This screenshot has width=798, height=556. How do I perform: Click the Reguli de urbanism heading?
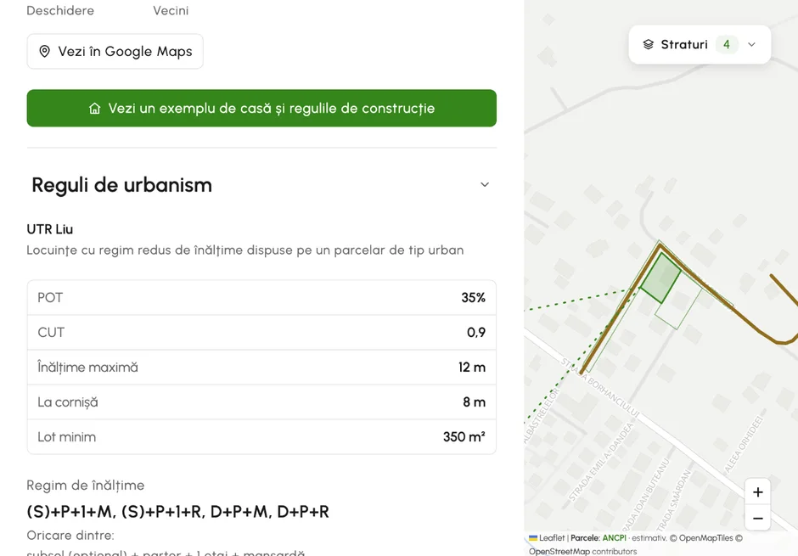point(121,185)
